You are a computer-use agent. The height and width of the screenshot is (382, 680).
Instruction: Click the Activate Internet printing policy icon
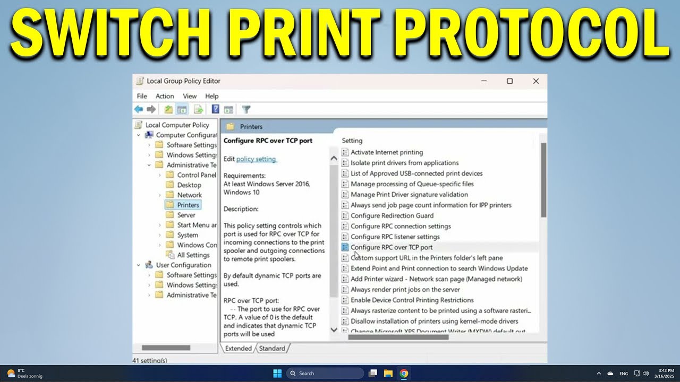pos(345,152)
